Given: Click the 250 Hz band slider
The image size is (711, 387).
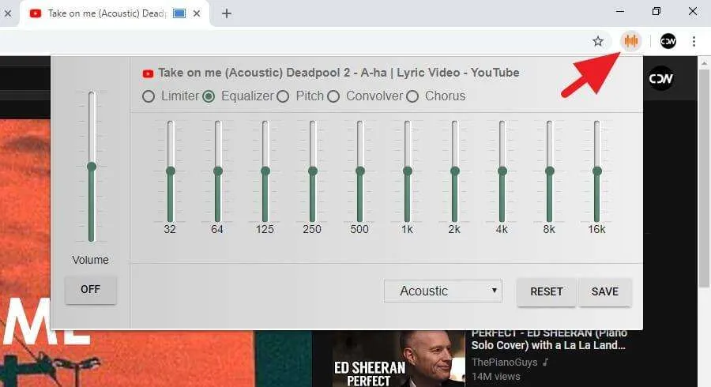Looking at the screenshot, I should click(x=312, y=171).
